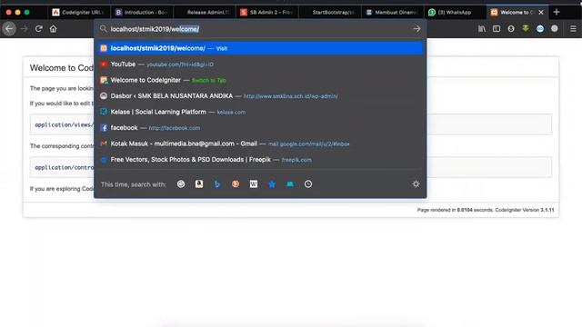The image size is (582, 327).
Task: Open Kotak Masuk Gmail suggestion
Action: [x=260, y=144]
